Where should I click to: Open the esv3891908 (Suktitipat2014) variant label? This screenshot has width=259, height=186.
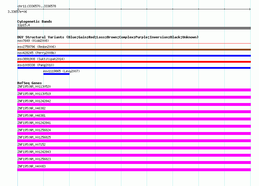coord(41,59)
